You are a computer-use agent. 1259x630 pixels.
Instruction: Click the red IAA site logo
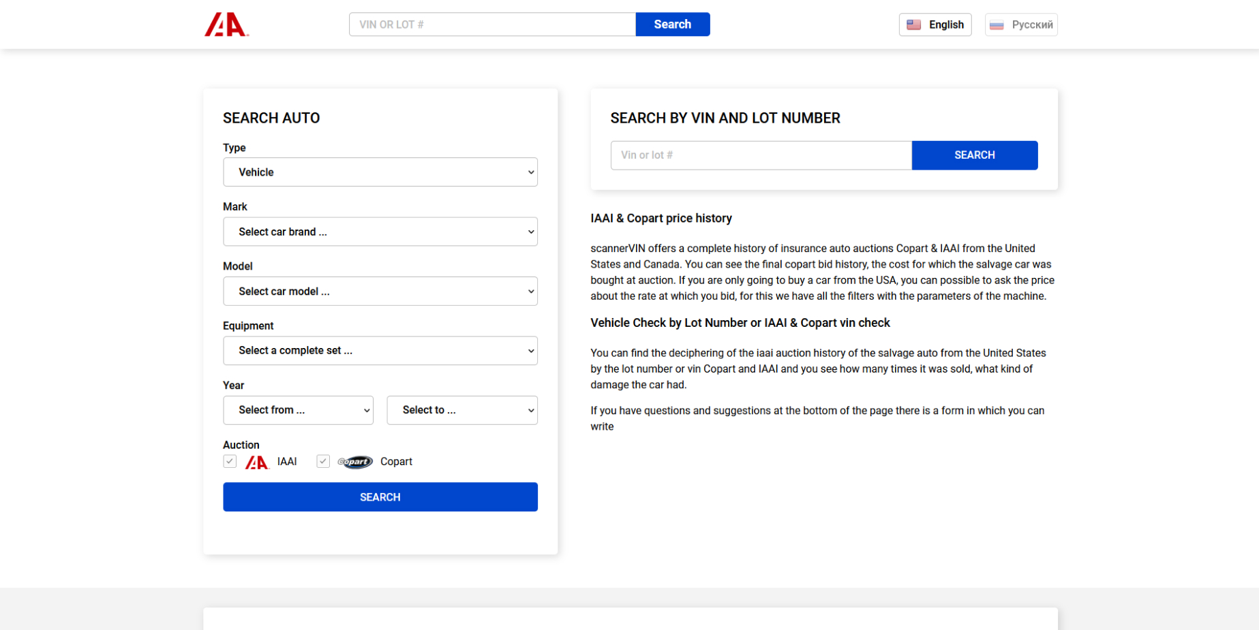[x=226, y=25]
